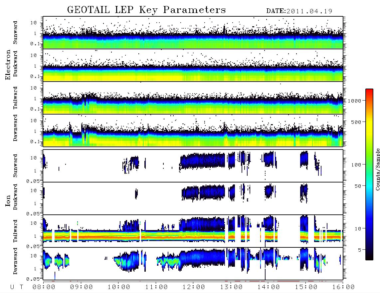Click the Electron Tailward spectrogram panel
This screenshot has height=293, width=380.
click(x=193, y=98)
